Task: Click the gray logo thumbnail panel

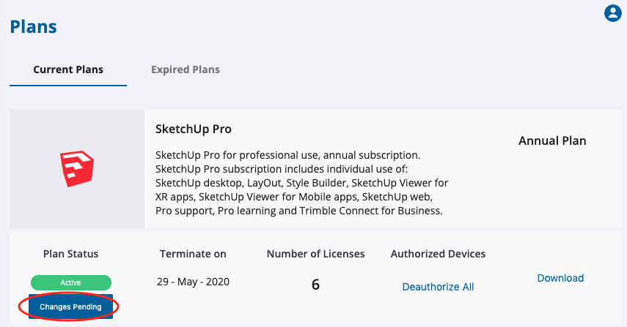Action: click(77, 169)
